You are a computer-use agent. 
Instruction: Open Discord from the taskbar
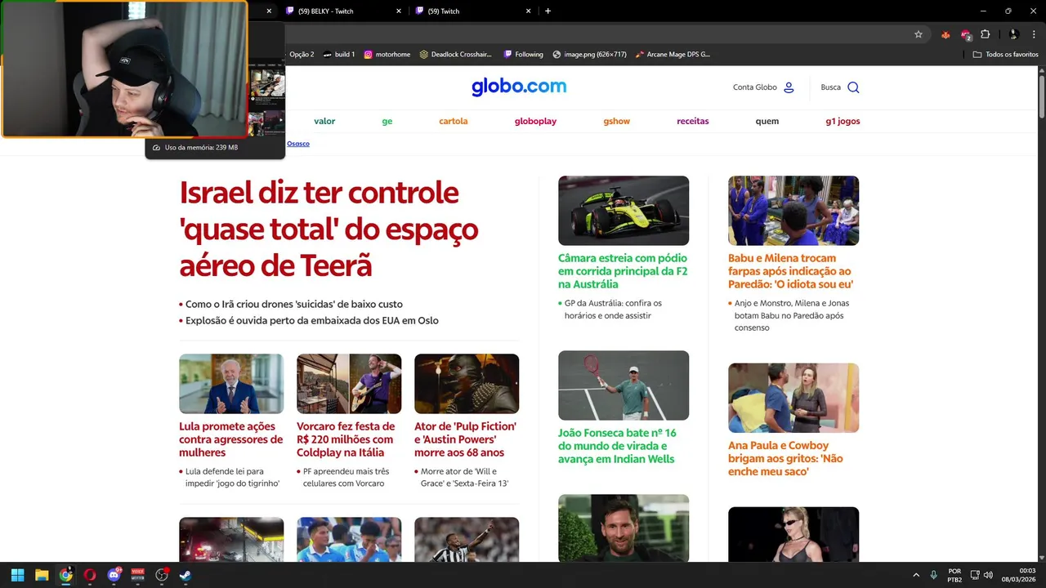coord(114,575)
